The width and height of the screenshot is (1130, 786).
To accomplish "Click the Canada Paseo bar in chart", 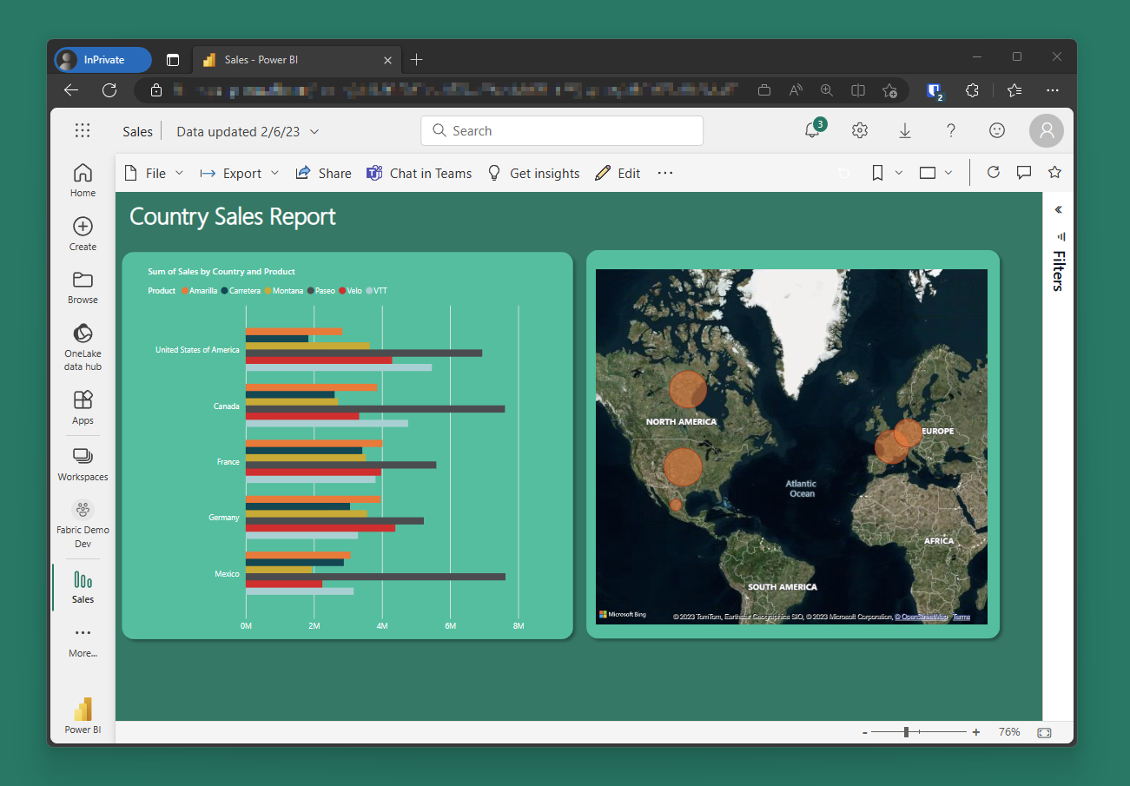I will 375,409.
